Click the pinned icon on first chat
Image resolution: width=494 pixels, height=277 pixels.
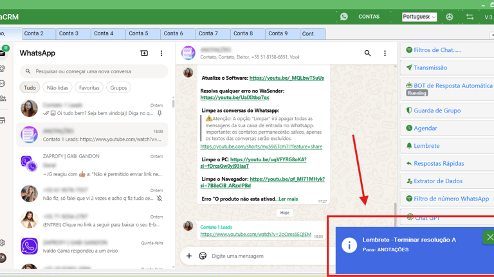(160, 113)
